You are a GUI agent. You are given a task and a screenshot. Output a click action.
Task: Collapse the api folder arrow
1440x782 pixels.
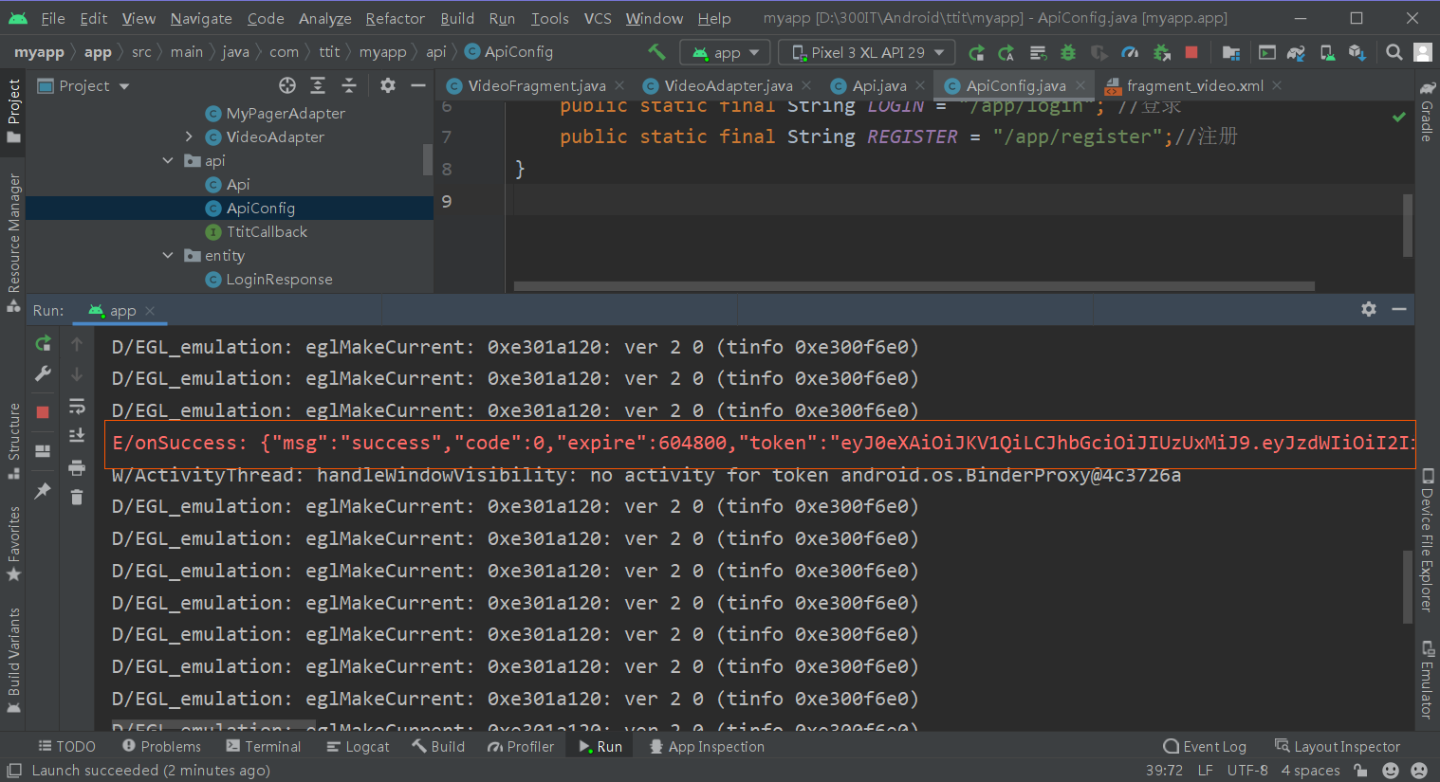(168, 160)
